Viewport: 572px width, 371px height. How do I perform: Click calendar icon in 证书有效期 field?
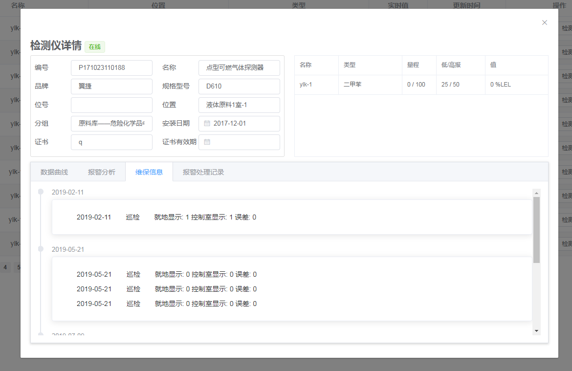coord(207,142)
